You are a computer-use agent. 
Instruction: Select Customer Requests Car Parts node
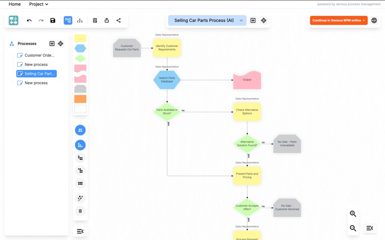coord(127,48)
